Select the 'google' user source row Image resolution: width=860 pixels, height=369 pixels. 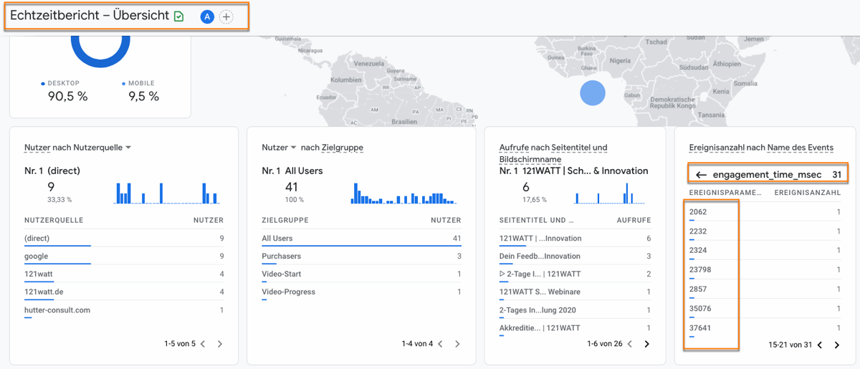37,256
